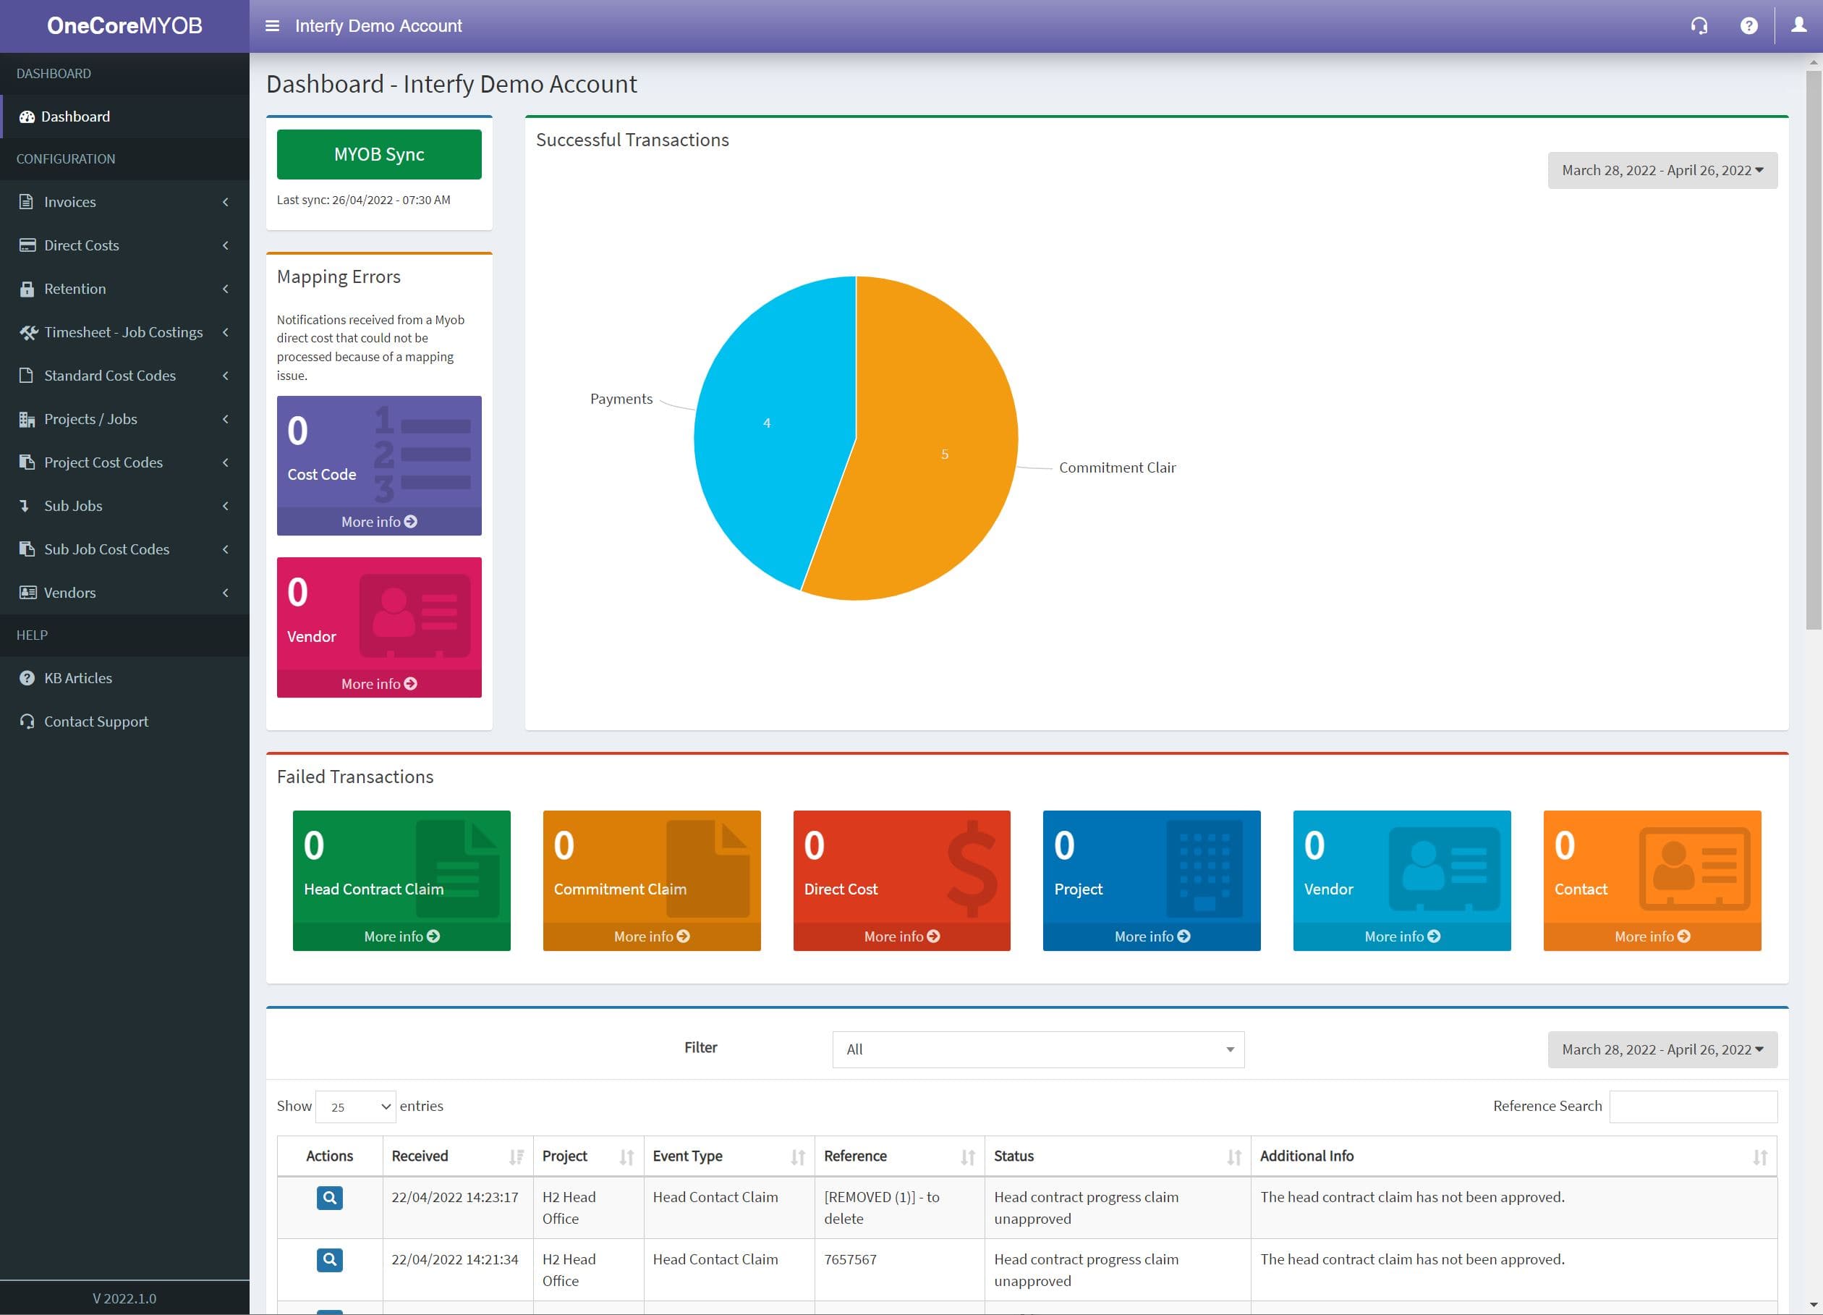Viewport: 1823px width, 1315px height.
Task: Focus the Reference Search input field
Action: coord(1693,1107)
